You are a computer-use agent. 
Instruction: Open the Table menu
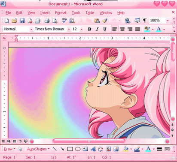click(x=90, y=13)
